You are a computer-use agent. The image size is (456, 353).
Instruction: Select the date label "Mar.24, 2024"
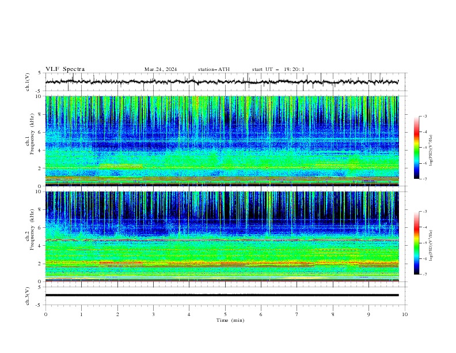[161, 69]
